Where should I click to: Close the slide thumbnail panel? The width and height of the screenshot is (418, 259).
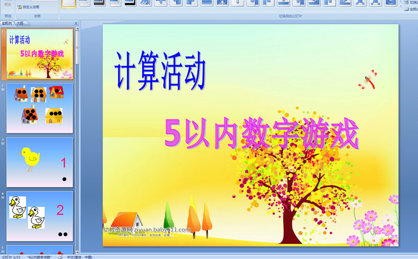[76, 23]
